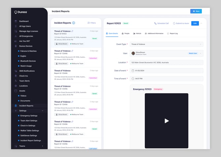Click the Location input field
Viewport: 221px width, 157px height.
pos(167,62)
